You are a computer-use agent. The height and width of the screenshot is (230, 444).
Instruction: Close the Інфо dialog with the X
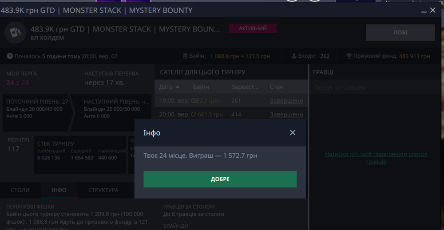[x=292, y=133]
